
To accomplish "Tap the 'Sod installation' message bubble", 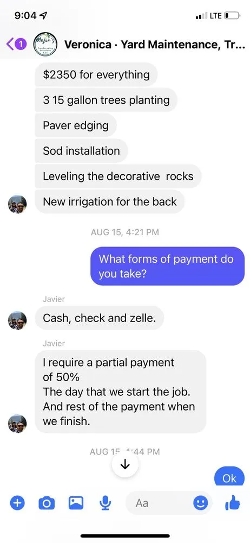I will (82, 150).
